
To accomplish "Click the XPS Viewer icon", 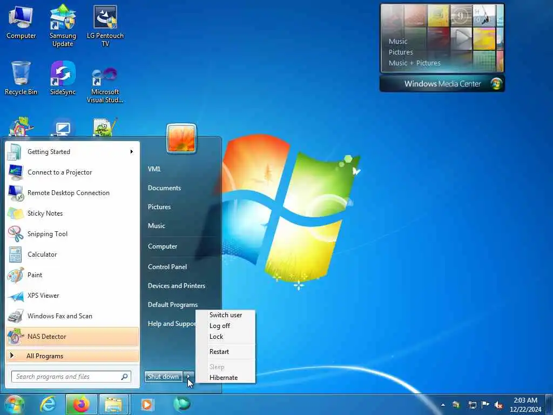I will [16, 296].
